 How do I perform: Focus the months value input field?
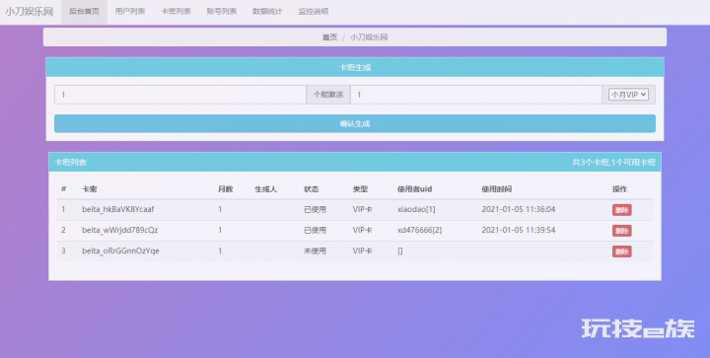[x=476, y=95]
